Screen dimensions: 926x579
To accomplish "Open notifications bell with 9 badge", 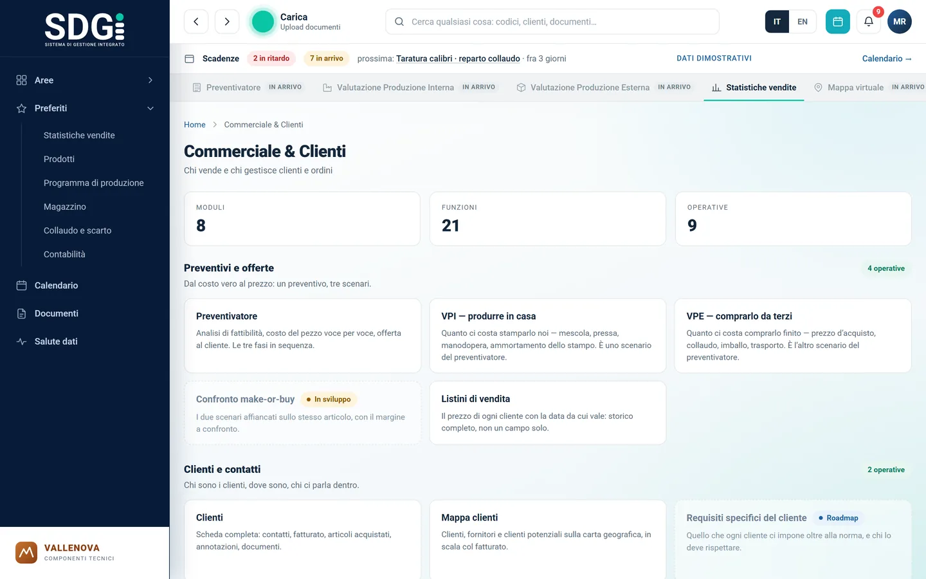I will [x=869, y=21].
